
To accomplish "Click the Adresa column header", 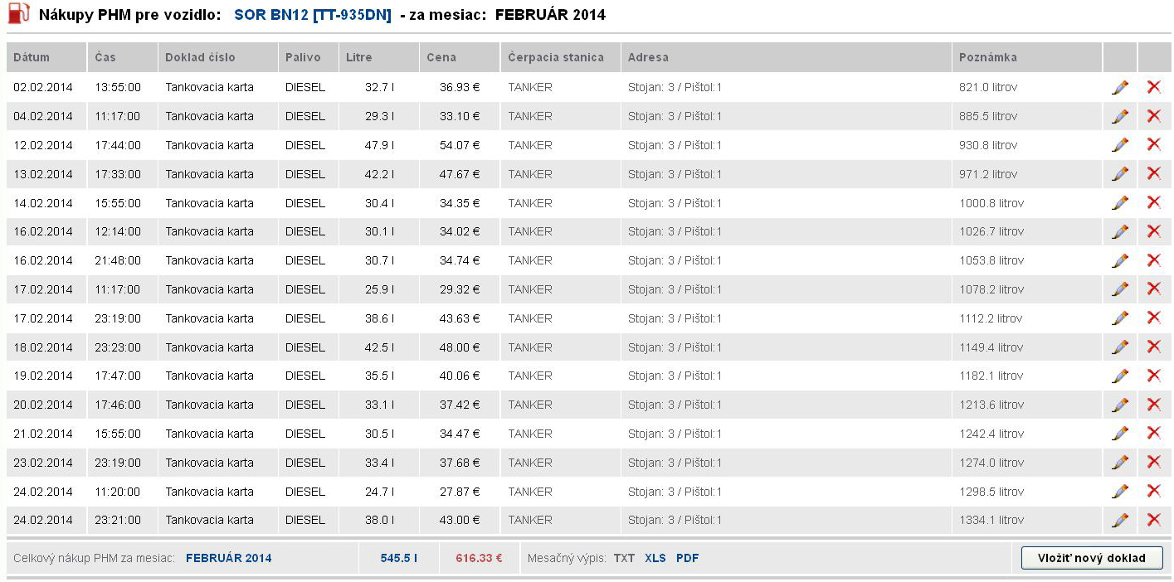I will pos(786,57).
